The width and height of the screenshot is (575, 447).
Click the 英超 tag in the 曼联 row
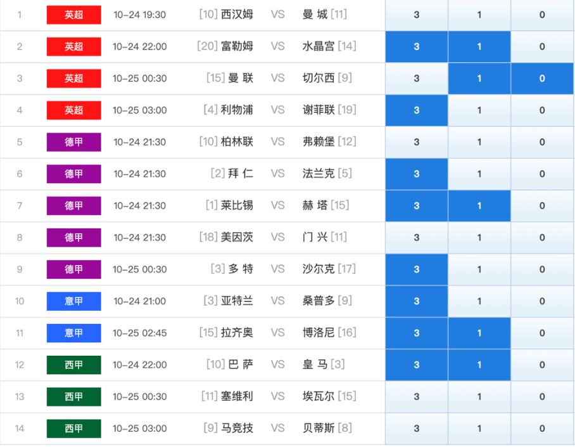(73, 79)
